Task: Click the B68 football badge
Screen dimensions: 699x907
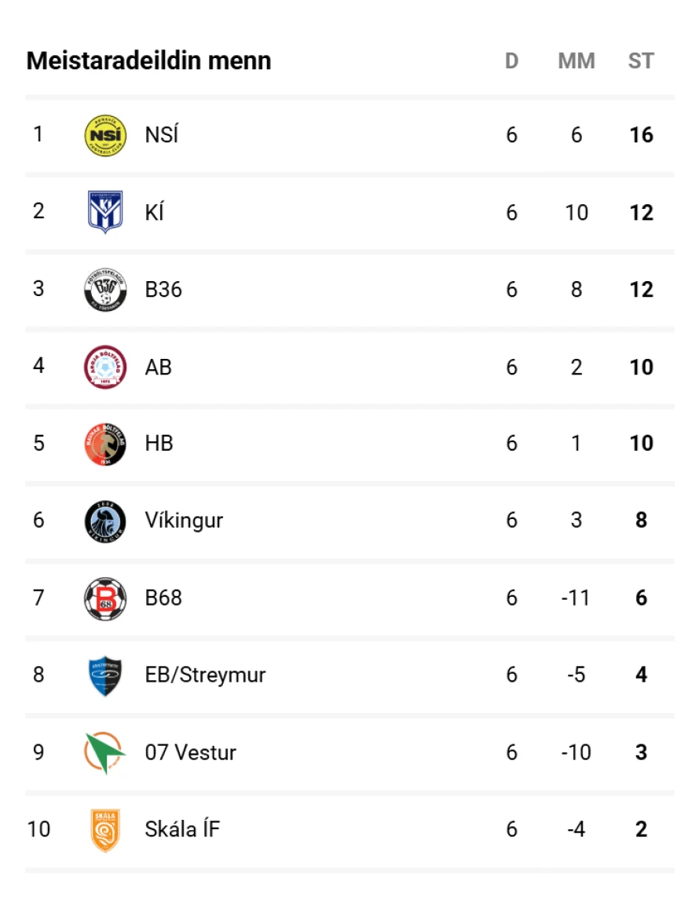Action: click(104, 598)
